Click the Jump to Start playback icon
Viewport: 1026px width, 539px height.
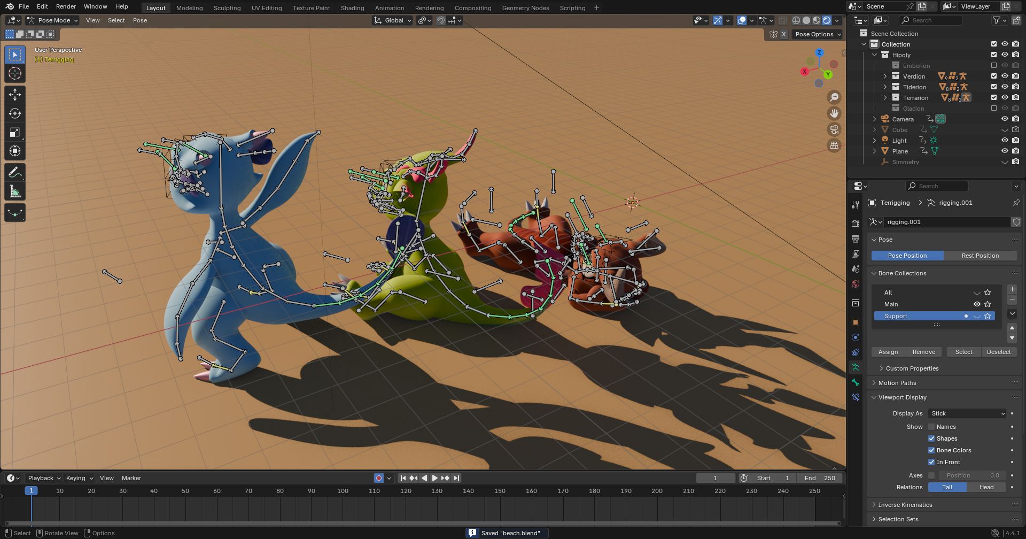[x=403, y=478]
